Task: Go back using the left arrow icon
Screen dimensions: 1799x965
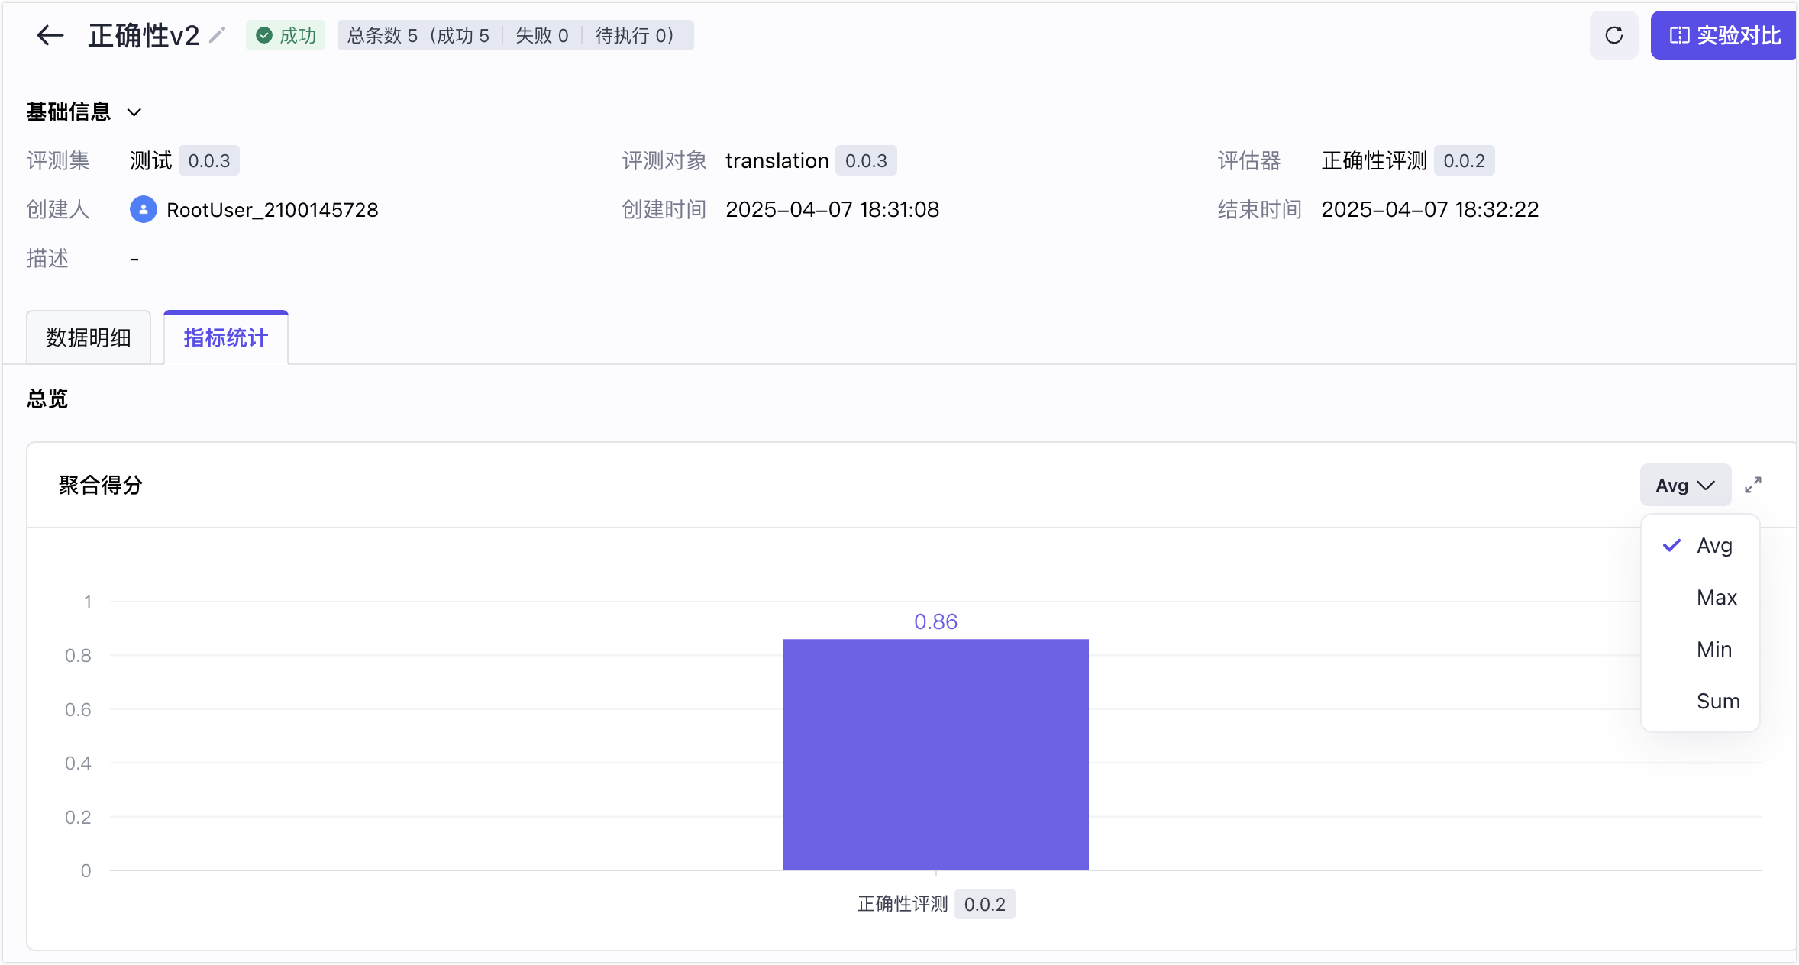Action: pos(50,35)
